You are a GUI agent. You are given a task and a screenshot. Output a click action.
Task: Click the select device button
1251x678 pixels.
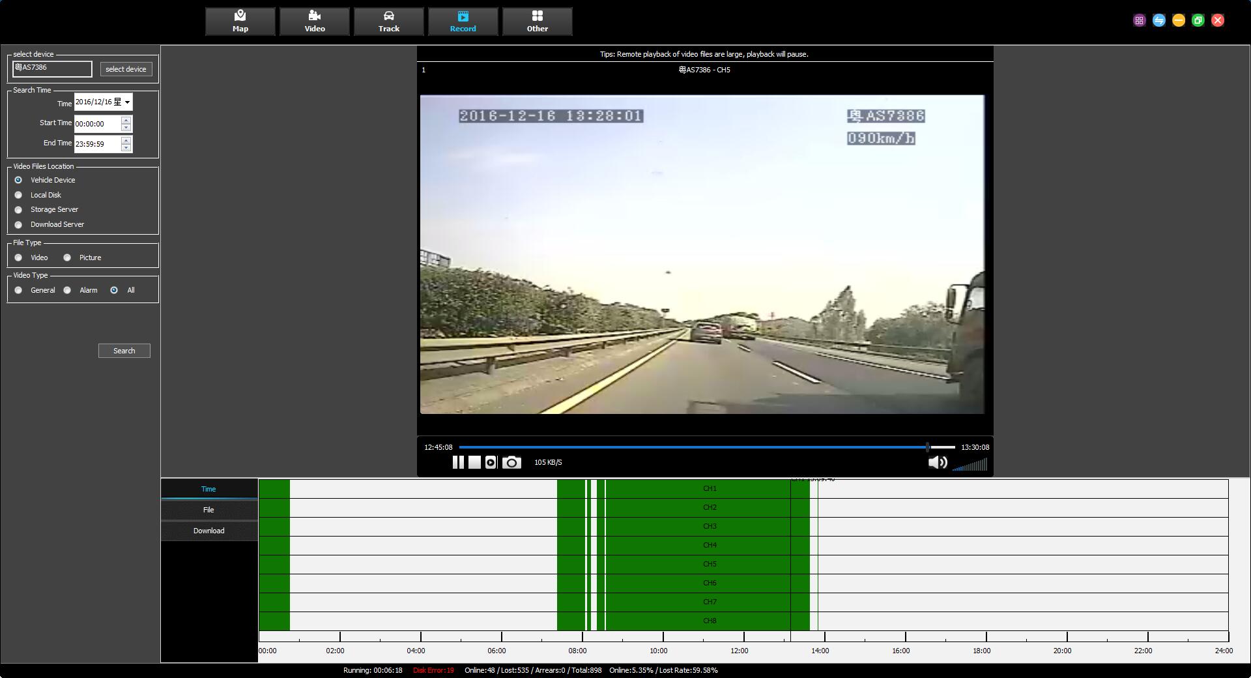126,69
